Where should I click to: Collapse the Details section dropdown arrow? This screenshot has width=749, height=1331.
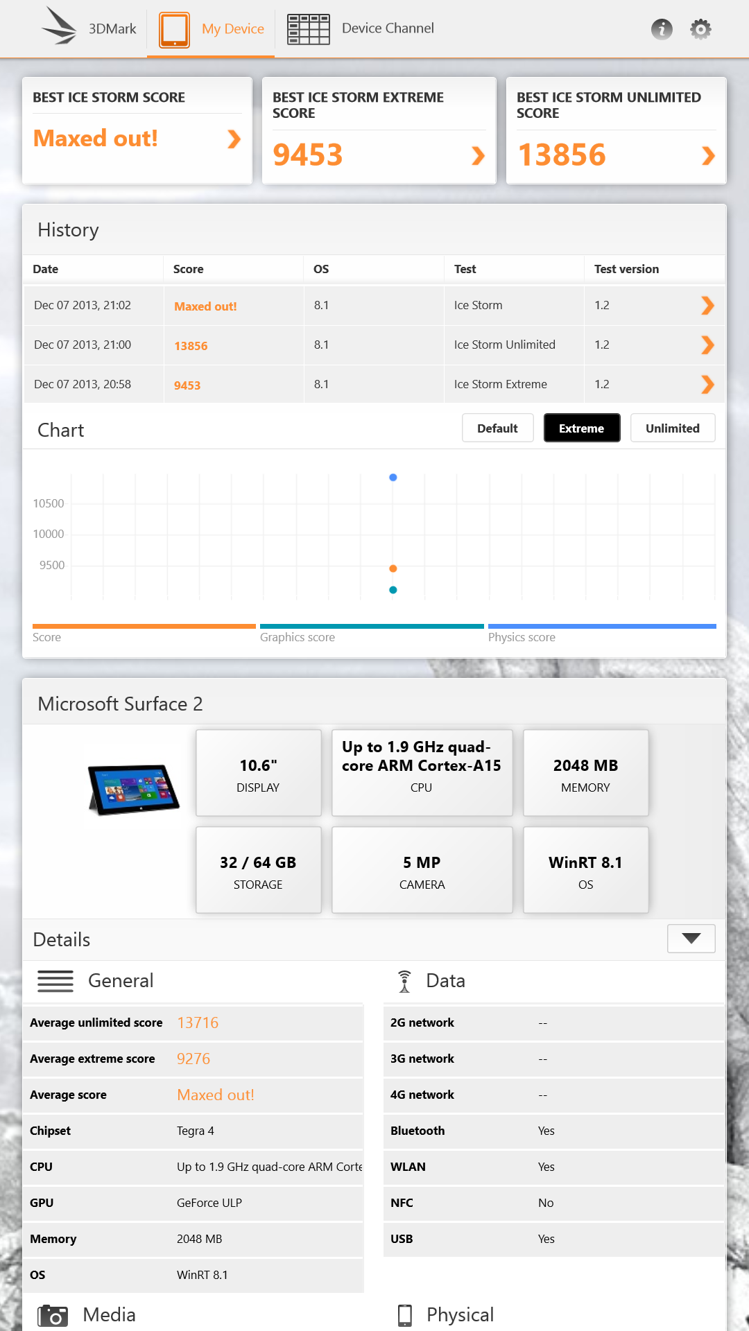click(691, 939)
